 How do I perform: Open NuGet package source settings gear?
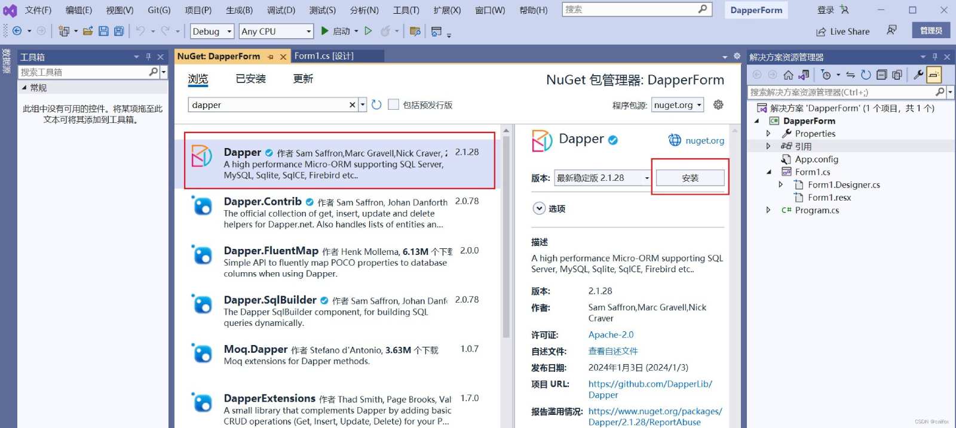point(718,104)
